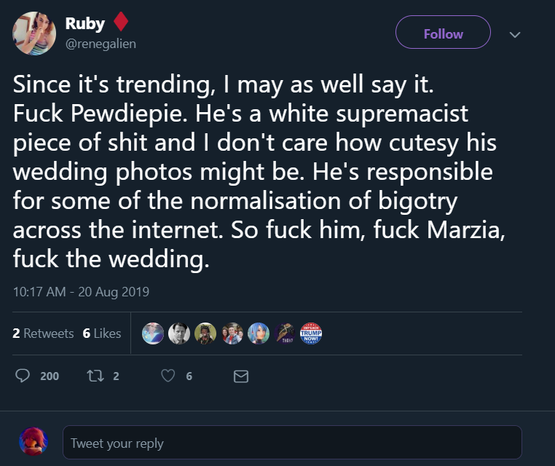Click the red diamond icon beside Ruby

(x=121, y=23)
